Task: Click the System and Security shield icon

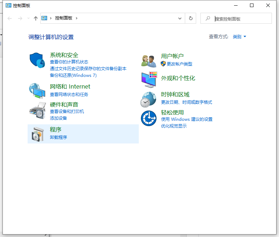Action: click(37, 61)
